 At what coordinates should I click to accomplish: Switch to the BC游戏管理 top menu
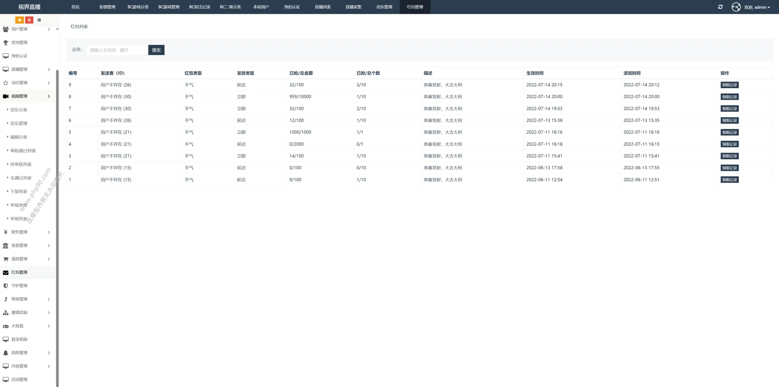(x=169, y=7)
